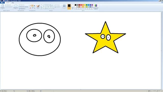Screen dimensions: 163x92
Task: Pick the diamond shape
Action: 43,7
